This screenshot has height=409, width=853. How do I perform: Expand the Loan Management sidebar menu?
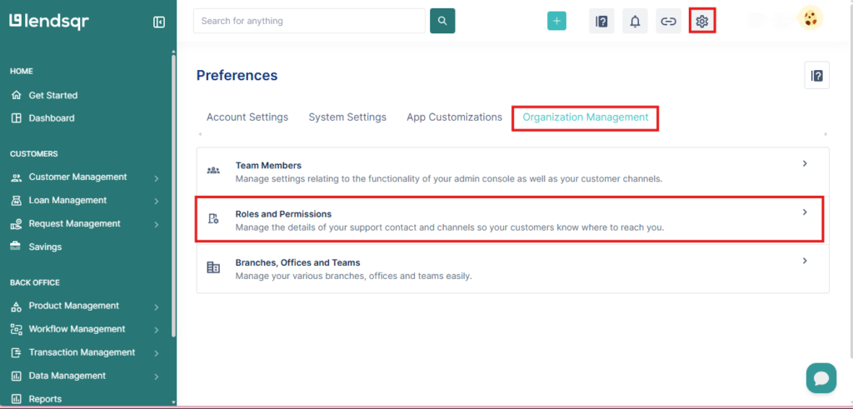tap(83, 201)
